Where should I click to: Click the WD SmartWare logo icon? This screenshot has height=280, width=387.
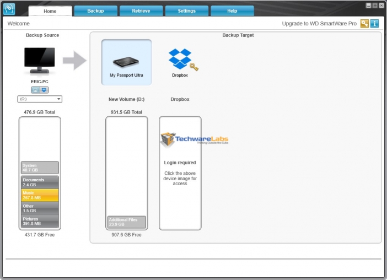tap(9, 9)
